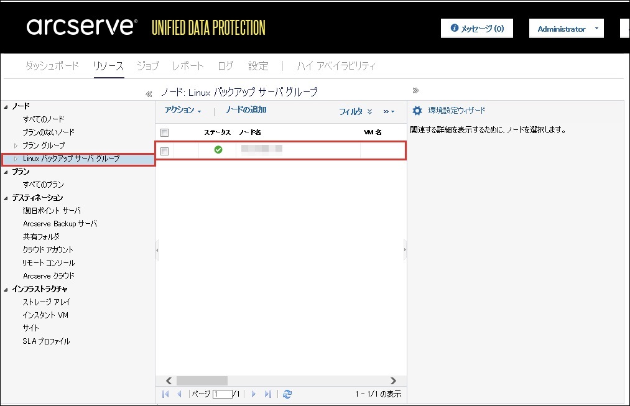Check the node row checkbox

[164, 151]
